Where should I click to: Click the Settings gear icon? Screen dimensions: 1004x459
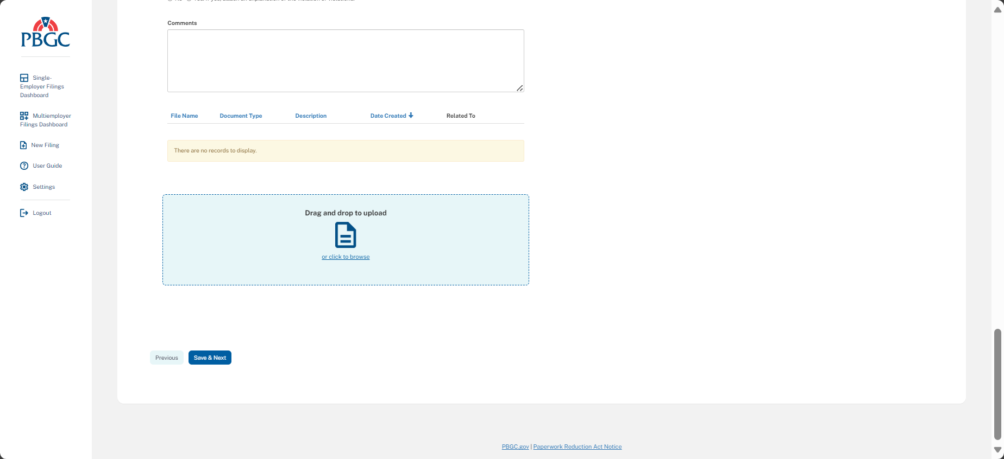coord(24,187)
